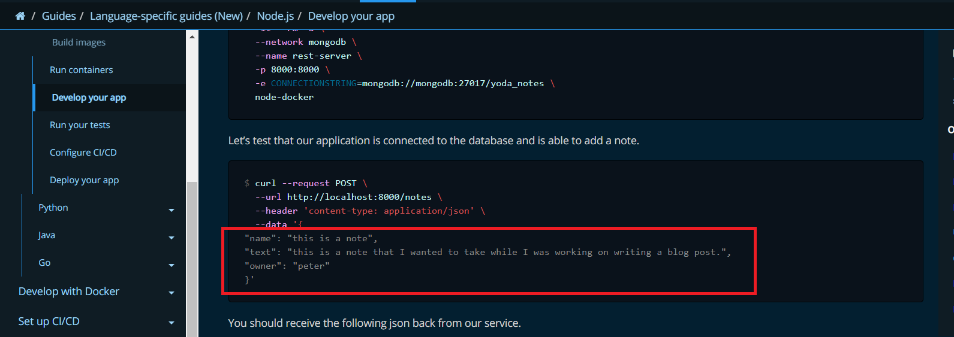Go to the docs home icon
The height and width of the screenshot is (337, 954).
(x=20, y=16)
